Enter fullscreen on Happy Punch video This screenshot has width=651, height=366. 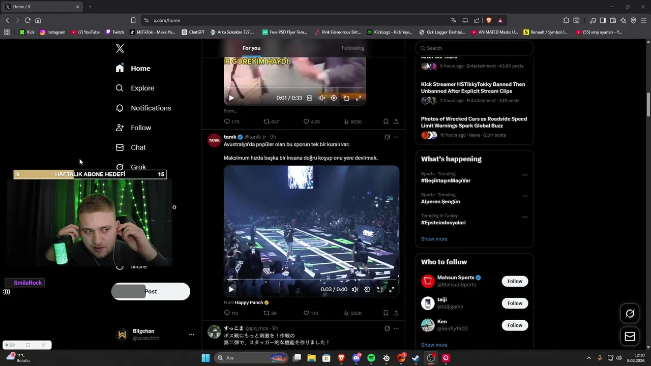tap(392, 289)
